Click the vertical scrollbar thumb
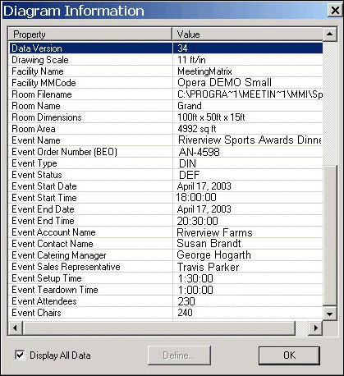This screenshot has width=344, height=376. (329, 236)
